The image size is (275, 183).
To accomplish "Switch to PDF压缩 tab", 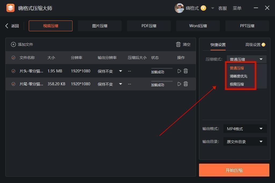I will click(149, 26).
